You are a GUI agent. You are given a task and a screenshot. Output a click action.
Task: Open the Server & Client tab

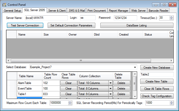tap(57, 11)
